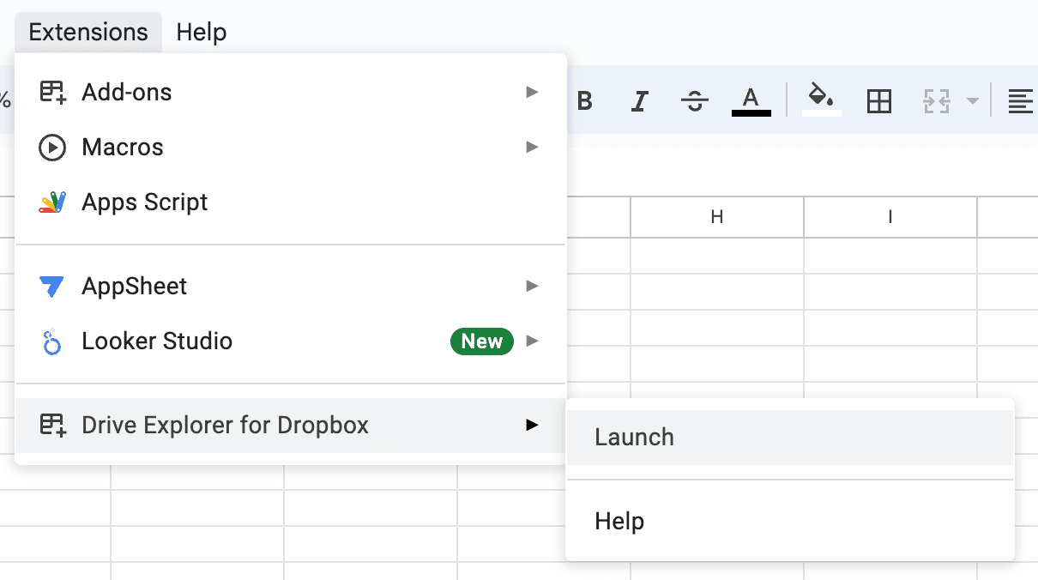
Task: Apply strikethrough formatting
Action: point(695,100)
